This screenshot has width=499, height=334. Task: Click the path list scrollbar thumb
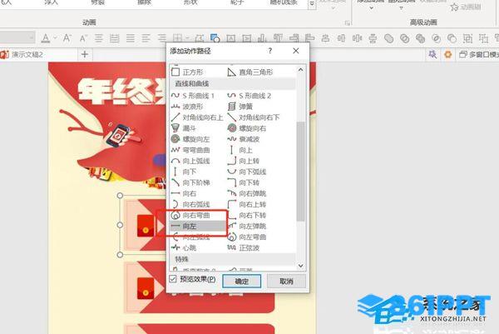(301, 172)
